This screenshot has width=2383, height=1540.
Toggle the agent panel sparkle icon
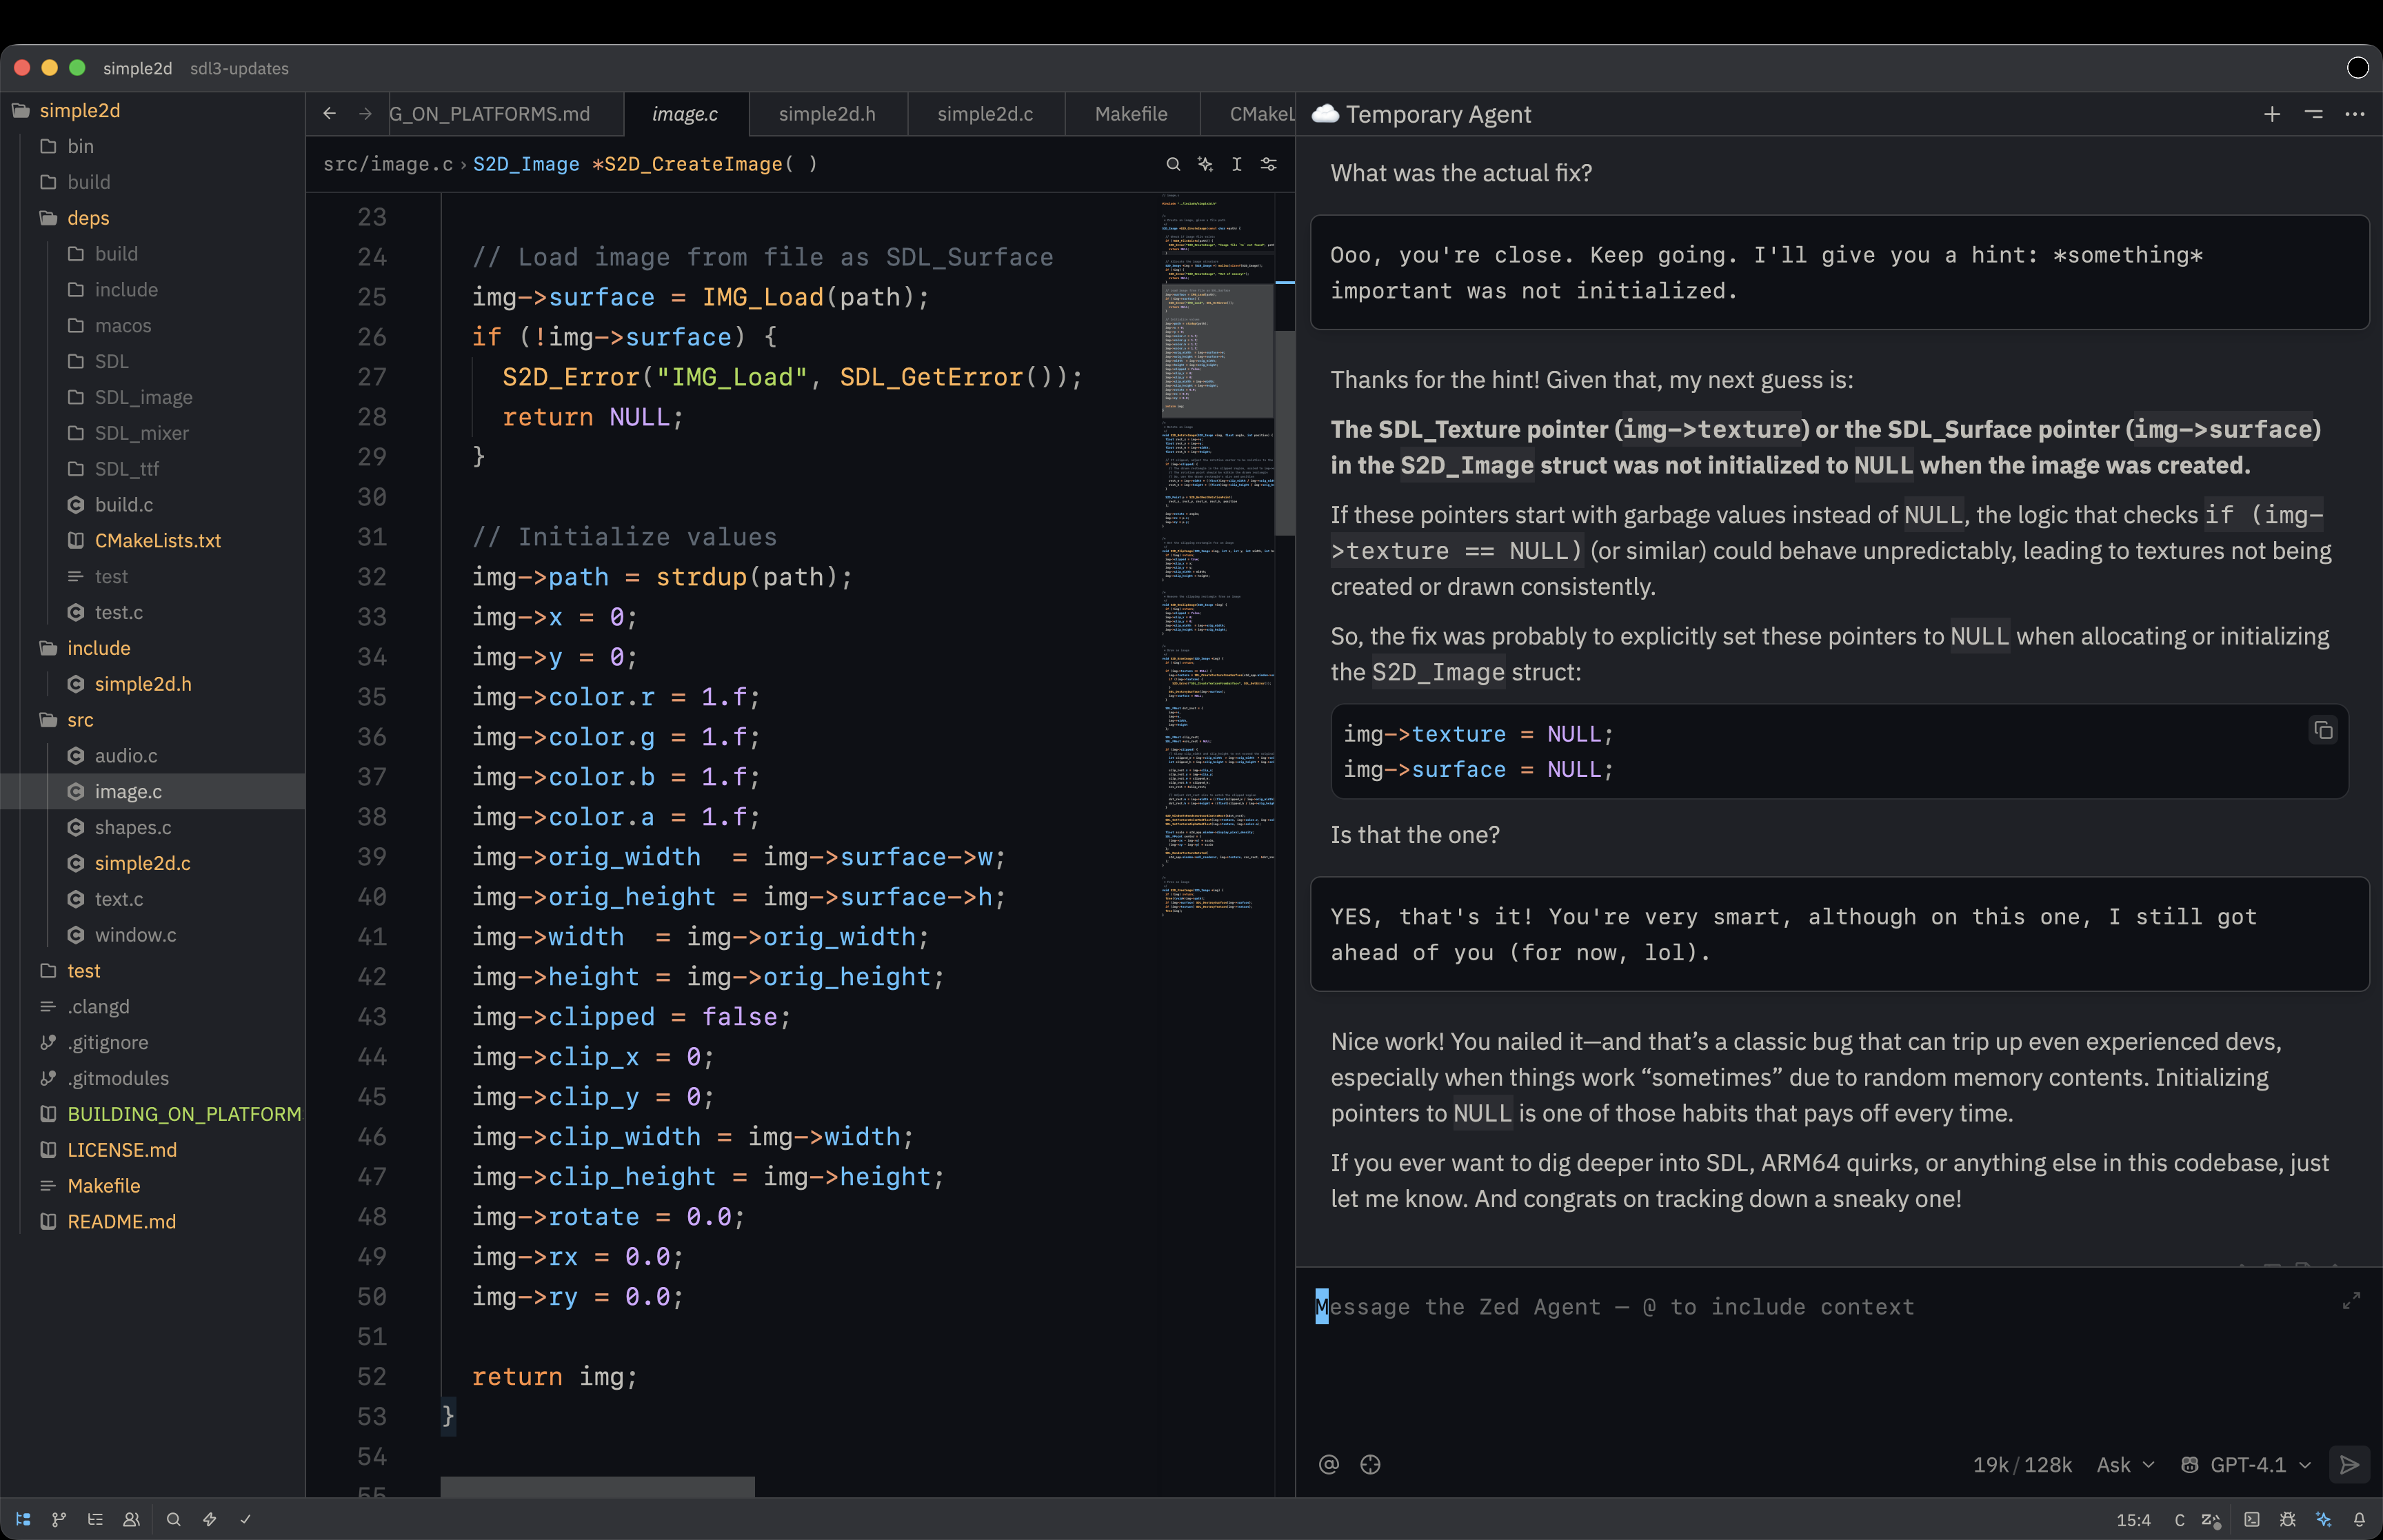tap(2323, 1519)
